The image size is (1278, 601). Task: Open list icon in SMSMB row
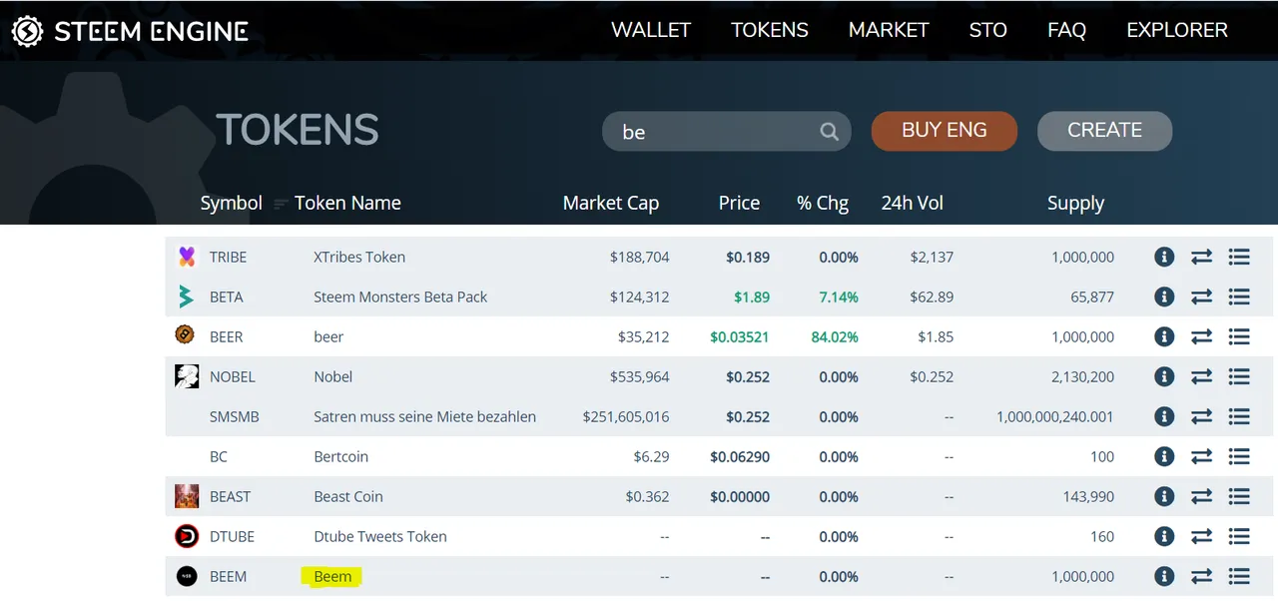[1239, 416]
